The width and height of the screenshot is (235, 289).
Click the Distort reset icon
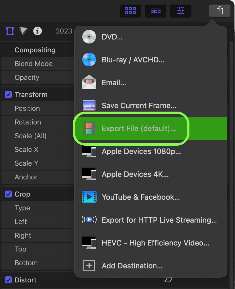[x=168, y=280]
